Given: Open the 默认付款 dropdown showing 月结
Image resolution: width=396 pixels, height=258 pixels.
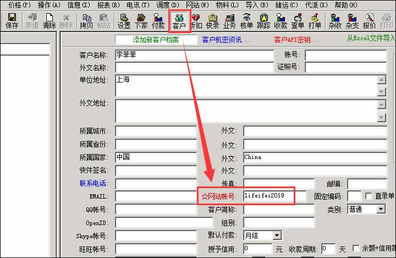Looking at the screenshot, I should point(277,235).
